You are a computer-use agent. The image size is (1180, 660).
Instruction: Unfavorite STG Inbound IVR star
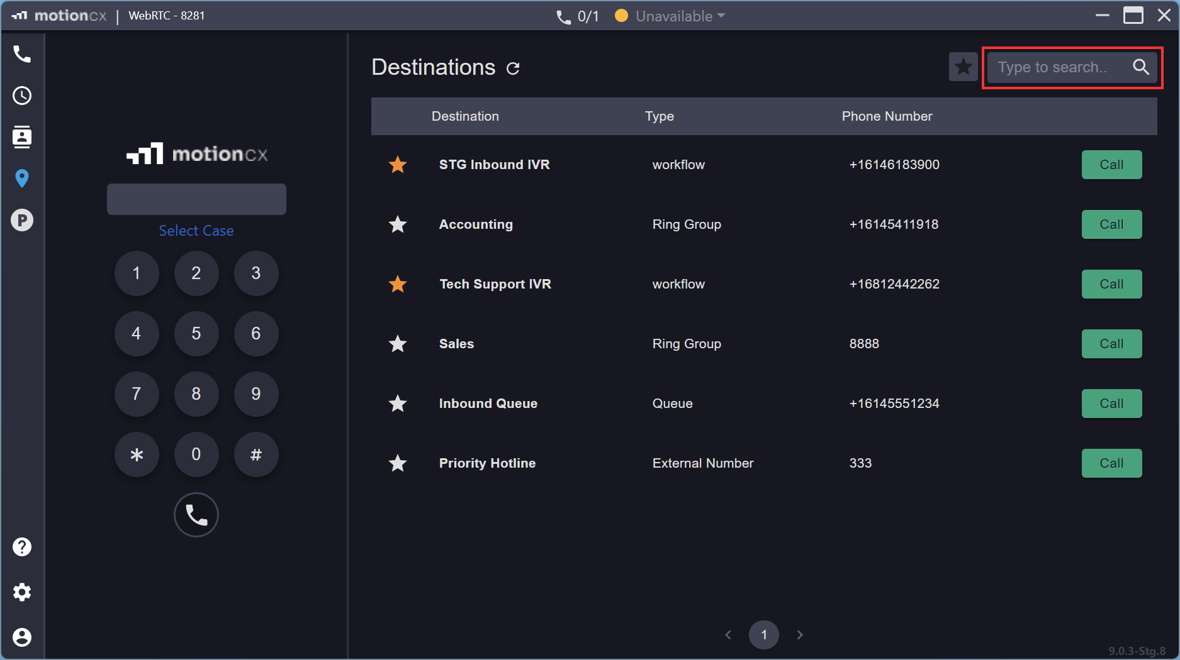click(398, 165)
